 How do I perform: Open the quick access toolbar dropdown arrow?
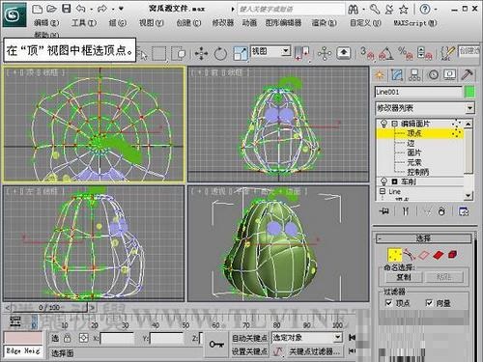(x=121, y=9)
